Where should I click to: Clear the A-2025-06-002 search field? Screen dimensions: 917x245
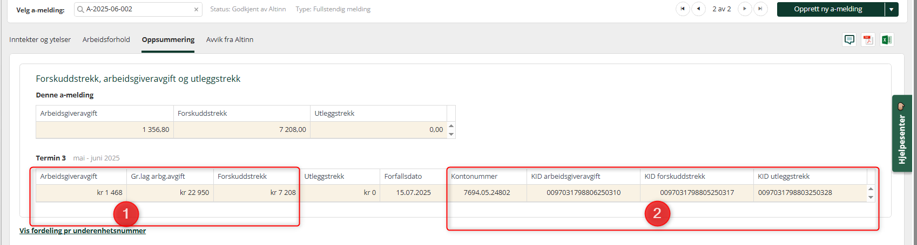pos(196,10)
